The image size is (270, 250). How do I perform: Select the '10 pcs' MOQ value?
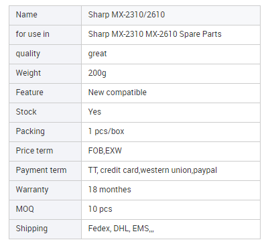click(x=100, y=209)
